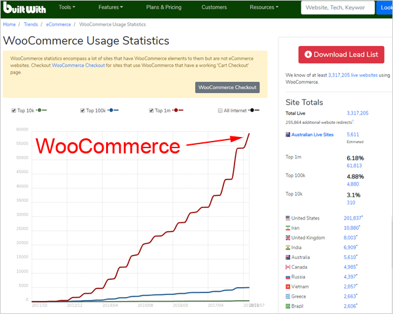The image size is (393, 314).
Task: Open Greece count 2,663
Action: pyautogui.click(x=350, y=296)
